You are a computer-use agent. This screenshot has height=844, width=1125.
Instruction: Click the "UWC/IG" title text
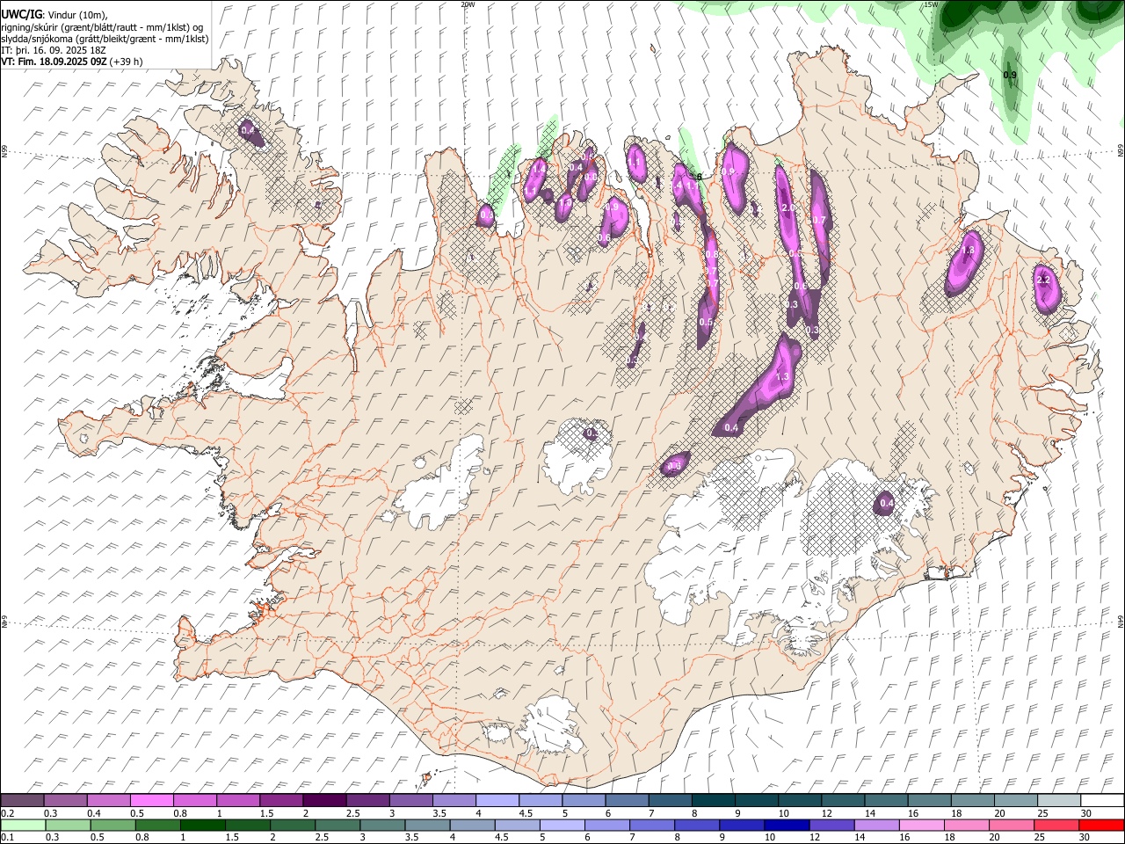click(20, 15)
